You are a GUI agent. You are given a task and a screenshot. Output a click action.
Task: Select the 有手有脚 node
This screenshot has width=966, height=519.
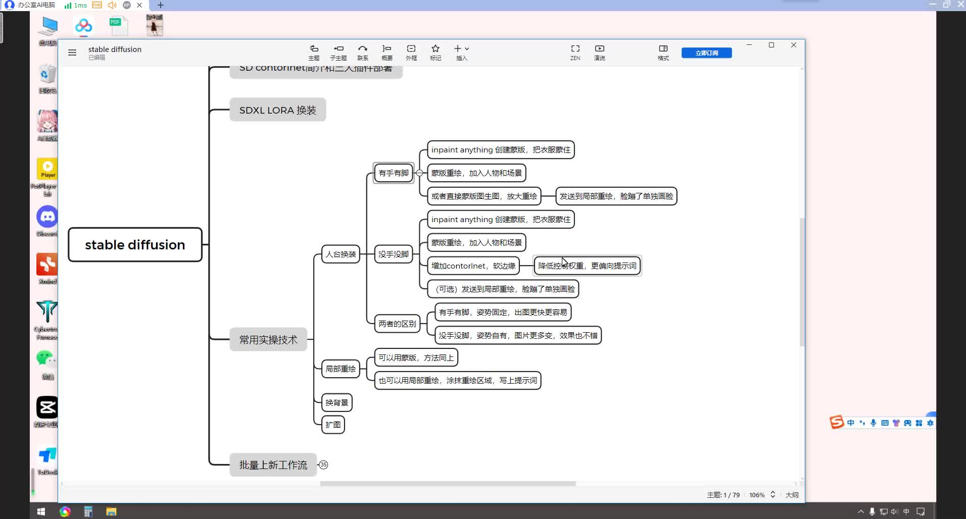tap(394, 173)
